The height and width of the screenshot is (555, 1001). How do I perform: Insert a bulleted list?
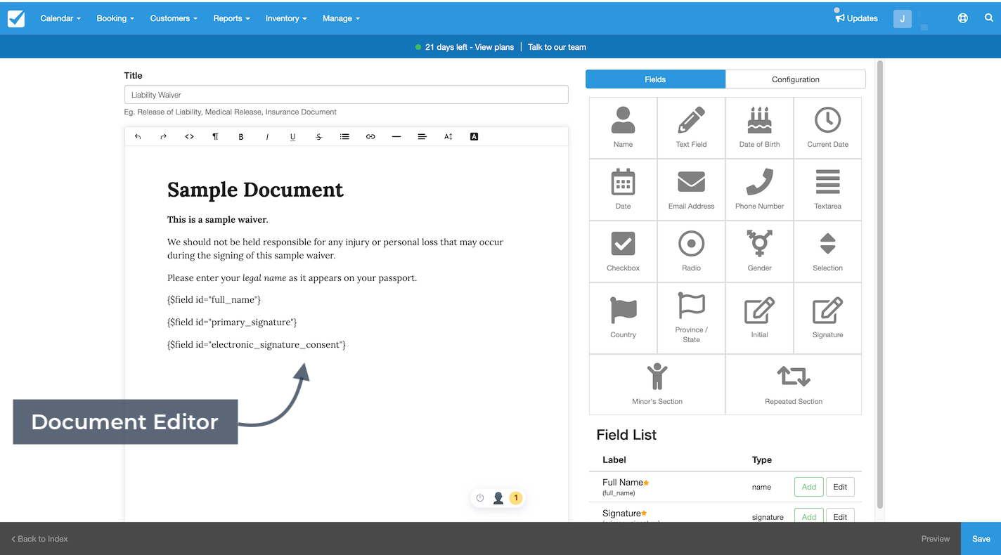coord(344,137)
